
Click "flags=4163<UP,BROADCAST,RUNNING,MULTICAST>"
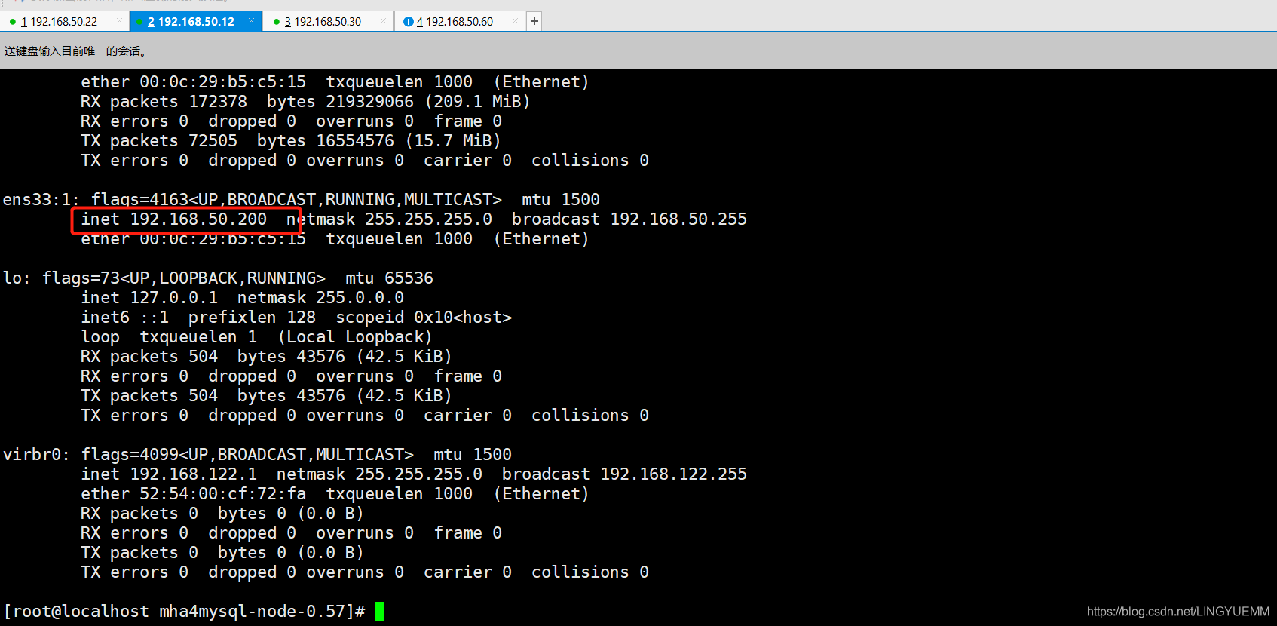(296, 200)
